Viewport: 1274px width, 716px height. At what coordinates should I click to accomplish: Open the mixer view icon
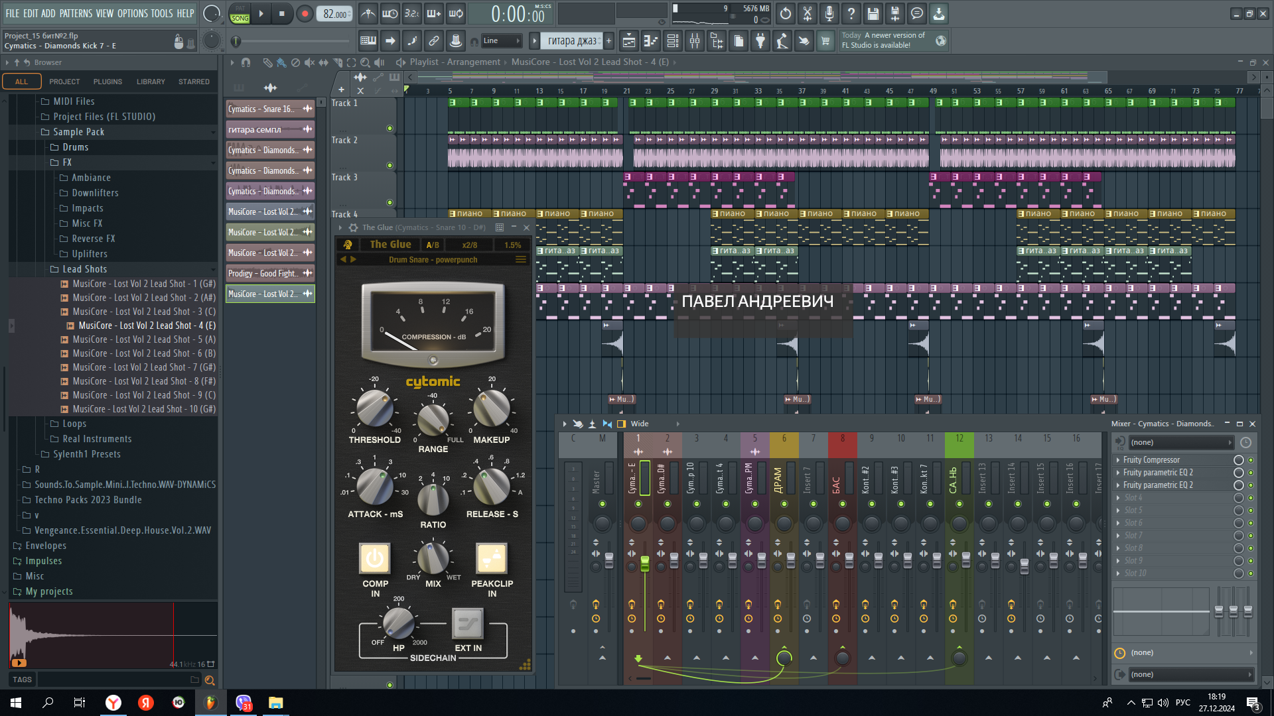[x=695, y=41]
